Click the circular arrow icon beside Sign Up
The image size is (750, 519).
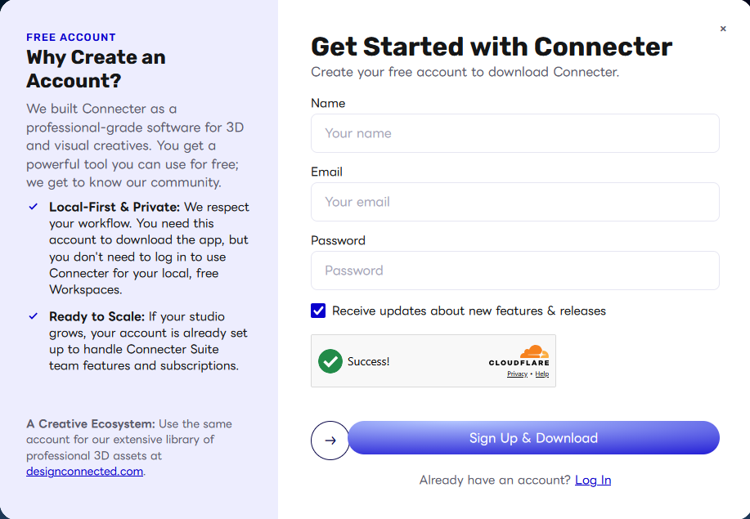click(330, 441)
